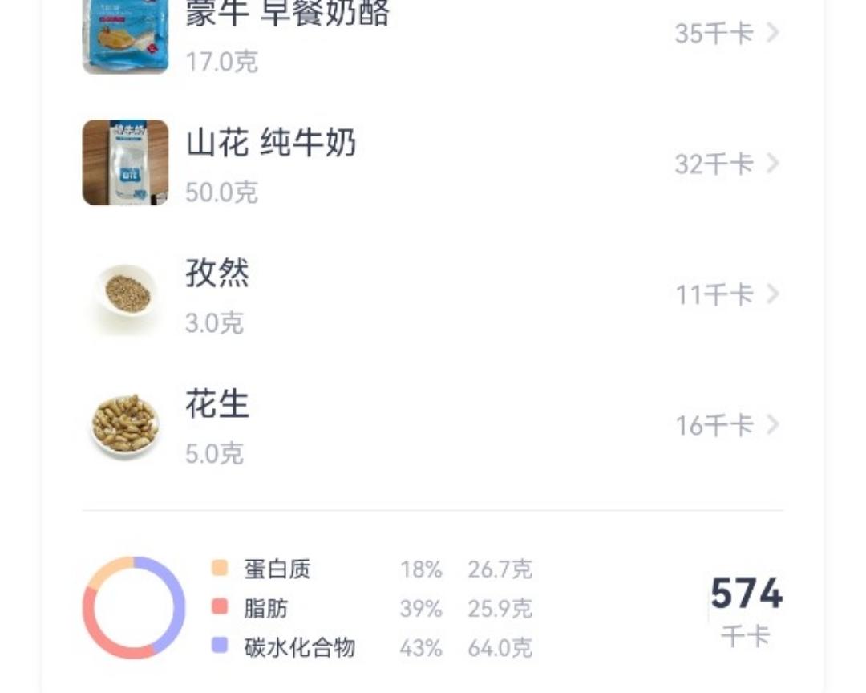Select the 孜然 cumin bowl icon

(x=125, y=293)
